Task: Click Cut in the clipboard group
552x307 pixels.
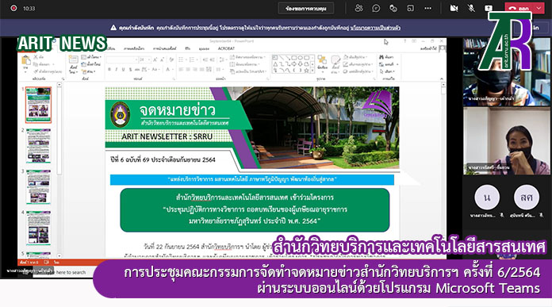Action: [x=39, y=56]
